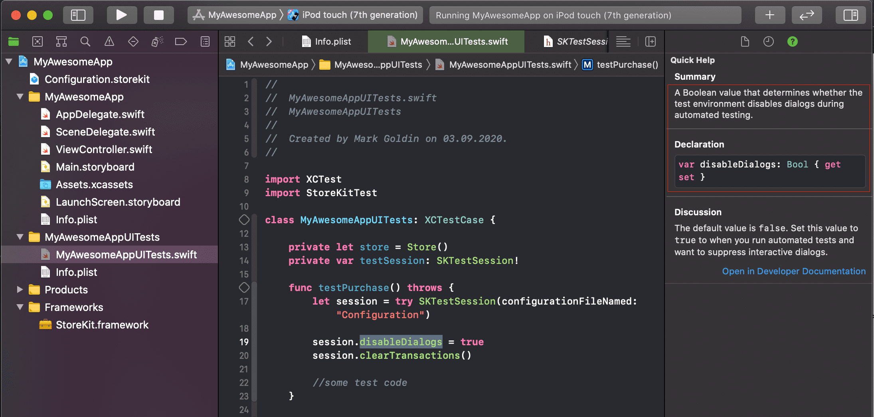Click the activity status bar

585,15
